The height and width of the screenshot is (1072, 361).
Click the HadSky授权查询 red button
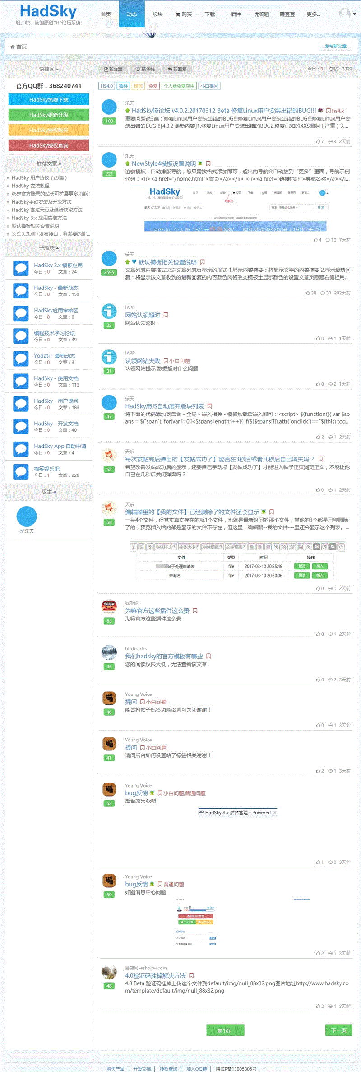coord(49,145)
